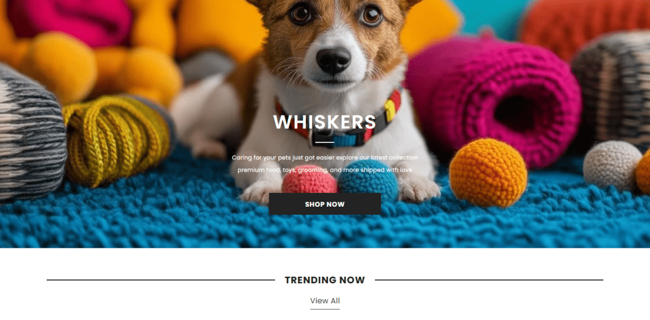Click the premium food, toys, grooming line
Image resolution: width=650 pixels, height=320 pixels.
324,170
